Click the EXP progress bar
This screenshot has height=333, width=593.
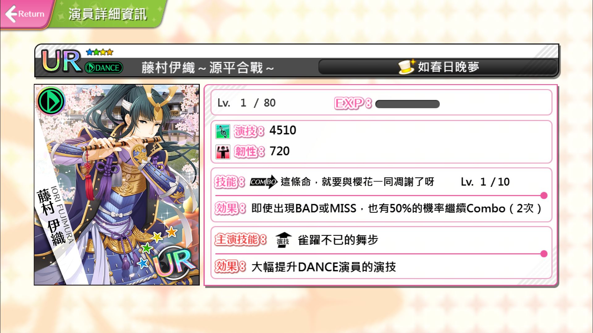click(407, 104)
